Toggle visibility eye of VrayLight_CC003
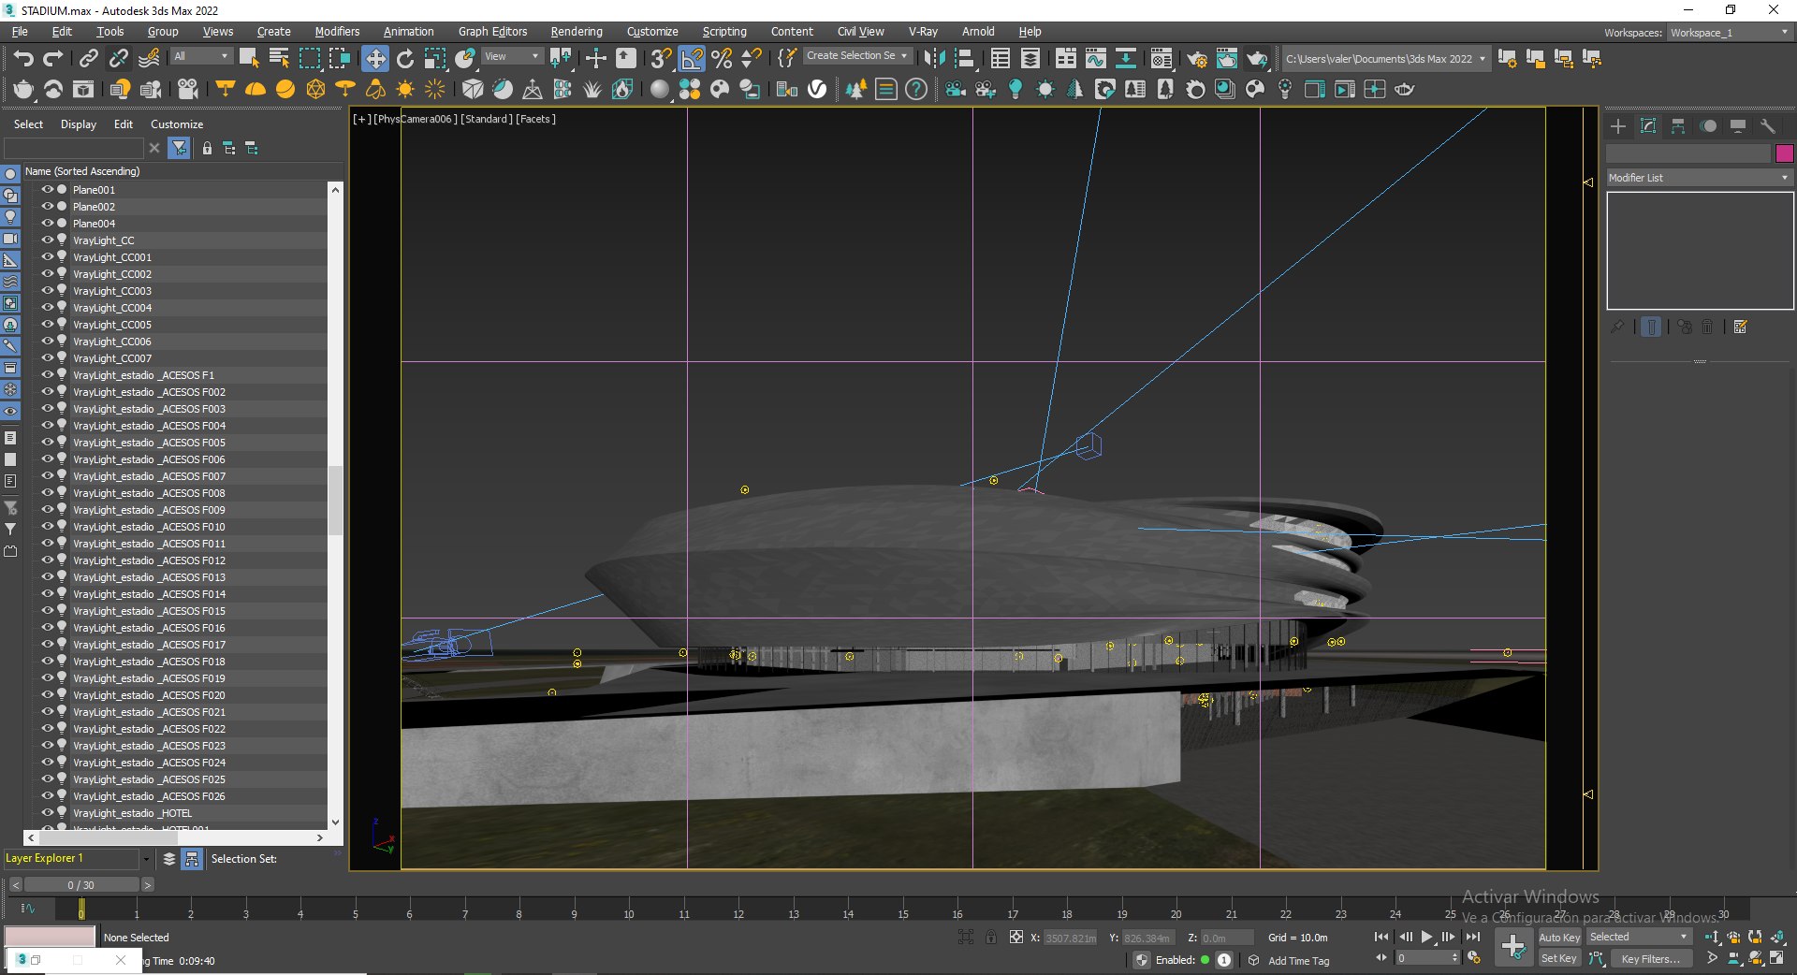Image resolution: width=1797 pixels, height=975 pixels. 48,290
